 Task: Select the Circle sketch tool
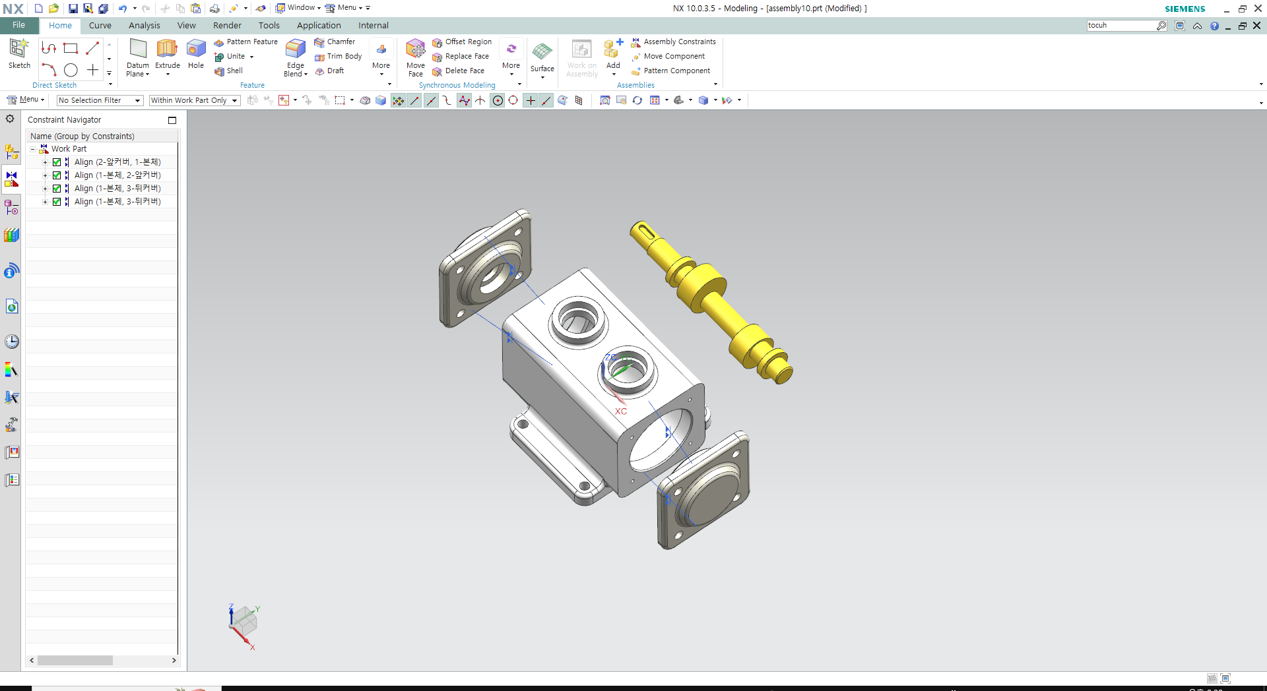[x=71, y=70]
